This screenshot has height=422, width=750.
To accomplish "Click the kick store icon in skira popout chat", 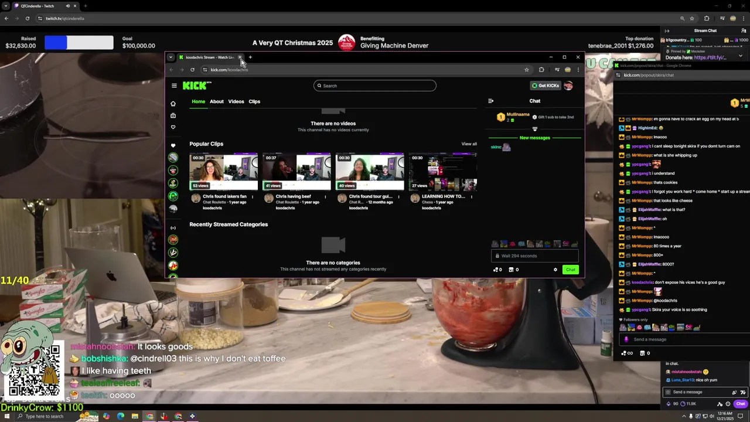I will tap(643, 353).
